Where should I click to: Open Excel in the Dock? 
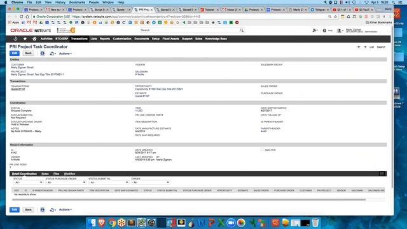(221, 223)
